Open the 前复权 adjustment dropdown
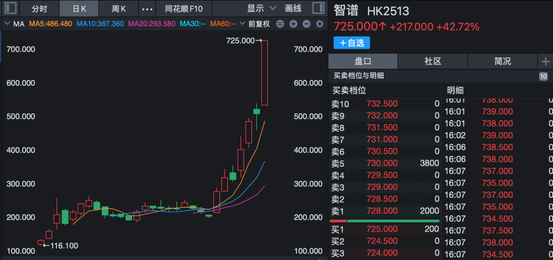553x260 pixels. [x=259, y=24]
